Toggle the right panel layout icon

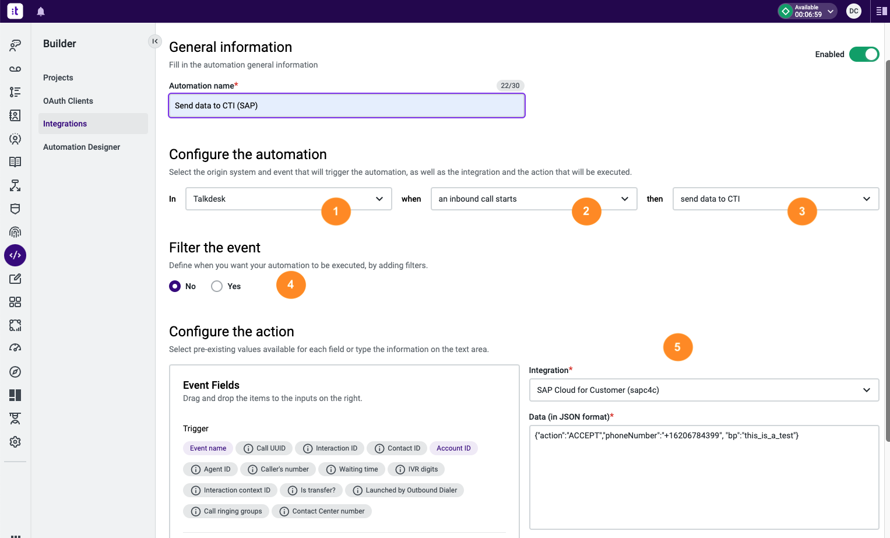point(881,11)
